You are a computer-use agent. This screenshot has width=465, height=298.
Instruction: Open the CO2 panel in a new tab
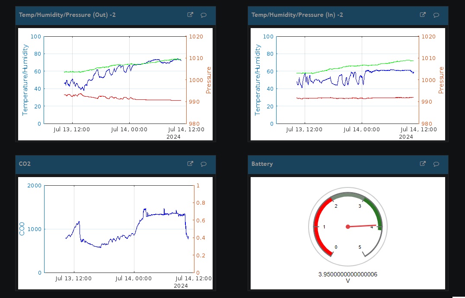(190, 164)
